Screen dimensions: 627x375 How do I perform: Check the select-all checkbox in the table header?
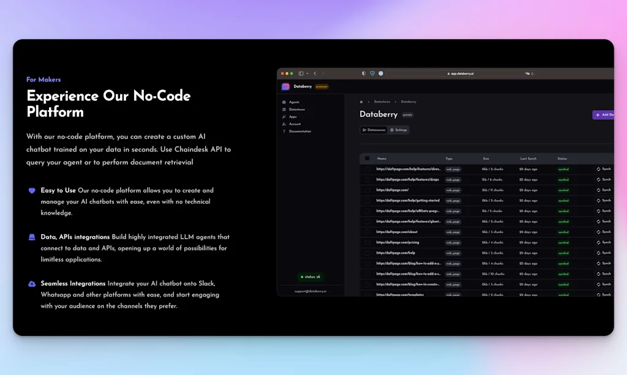367,158
